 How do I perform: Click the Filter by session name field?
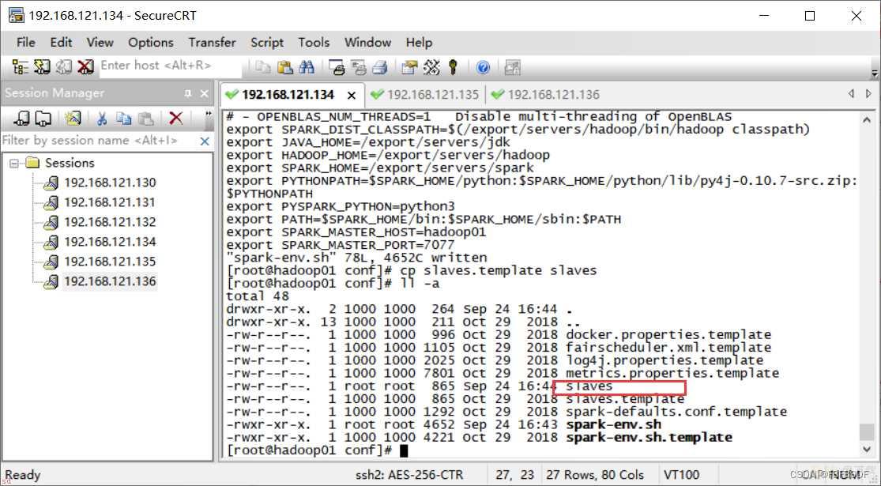(100, 141)
